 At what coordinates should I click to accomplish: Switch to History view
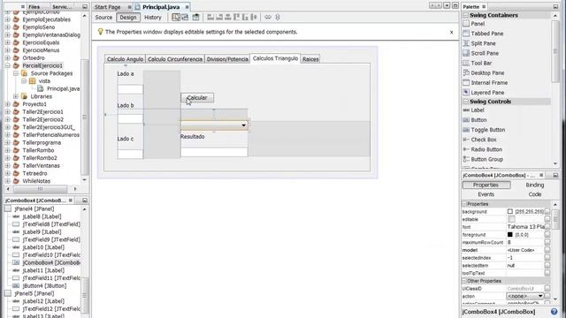coord(153,17)
